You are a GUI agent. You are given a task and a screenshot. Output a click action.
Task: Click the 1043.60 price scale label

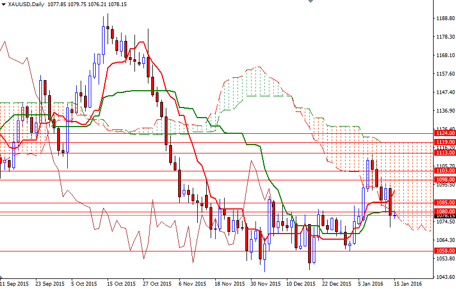(445, 277)
